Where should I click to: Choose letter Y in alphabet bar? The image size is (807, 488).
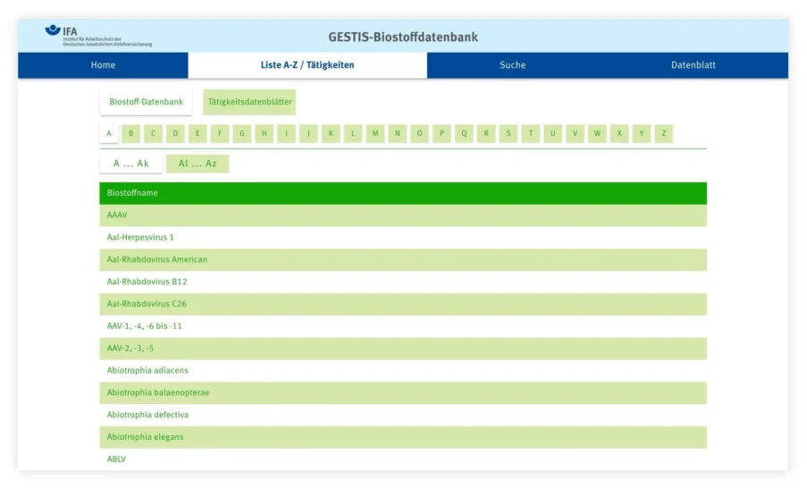pyautogui.click(x=642, y=133)
